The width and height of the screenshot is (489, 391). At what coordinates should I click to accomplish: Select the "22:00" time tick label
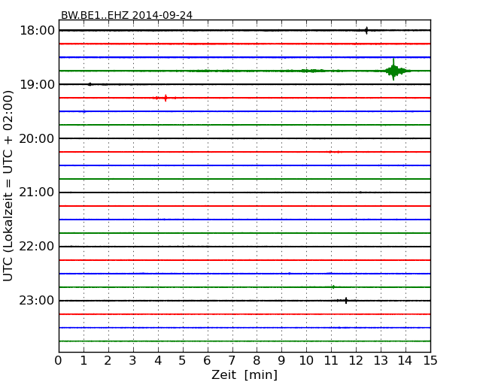(x=37, y=247)
